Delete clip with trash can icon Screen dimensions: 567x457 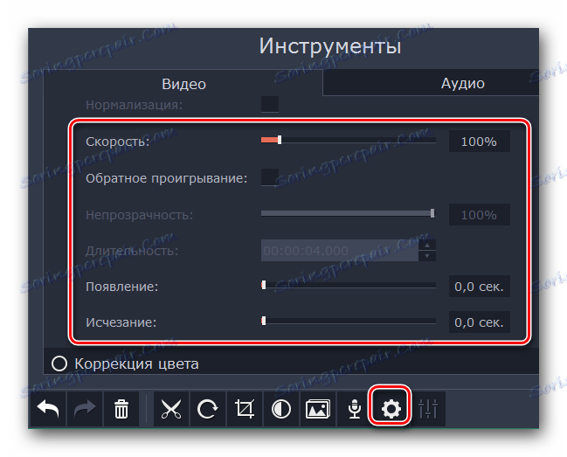click(x=121, y=409)
